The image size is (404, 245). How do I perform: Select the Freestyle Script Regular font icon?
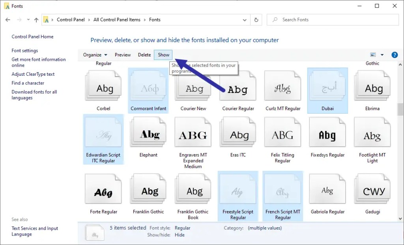pyautogui.click(x=238, y=189)
